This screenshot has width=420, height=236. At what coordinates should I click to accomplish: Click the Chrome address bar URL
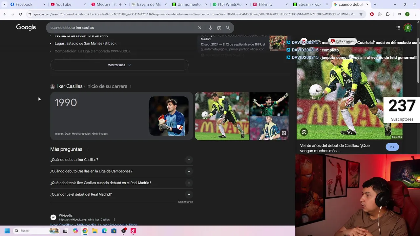coord(195,14)
